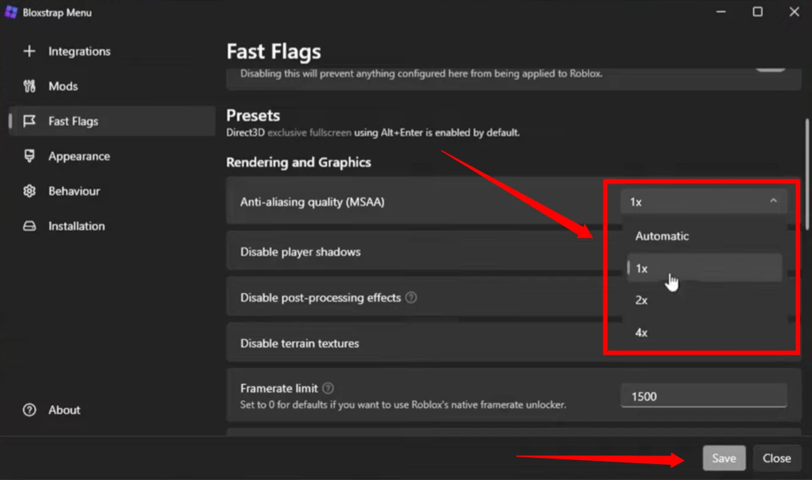Image resolution: width=812 pixels, height=480 pixels.
Task: Click the Behaviour gear icon
Action: point(29,191)
